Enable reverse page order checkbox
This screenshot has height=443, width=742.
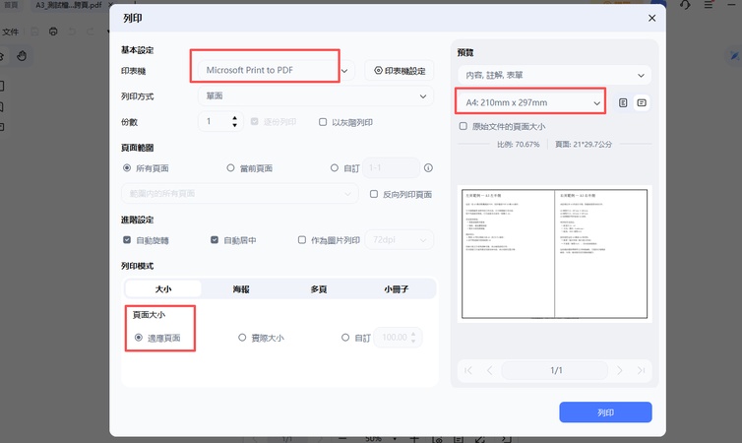point(374,194)
